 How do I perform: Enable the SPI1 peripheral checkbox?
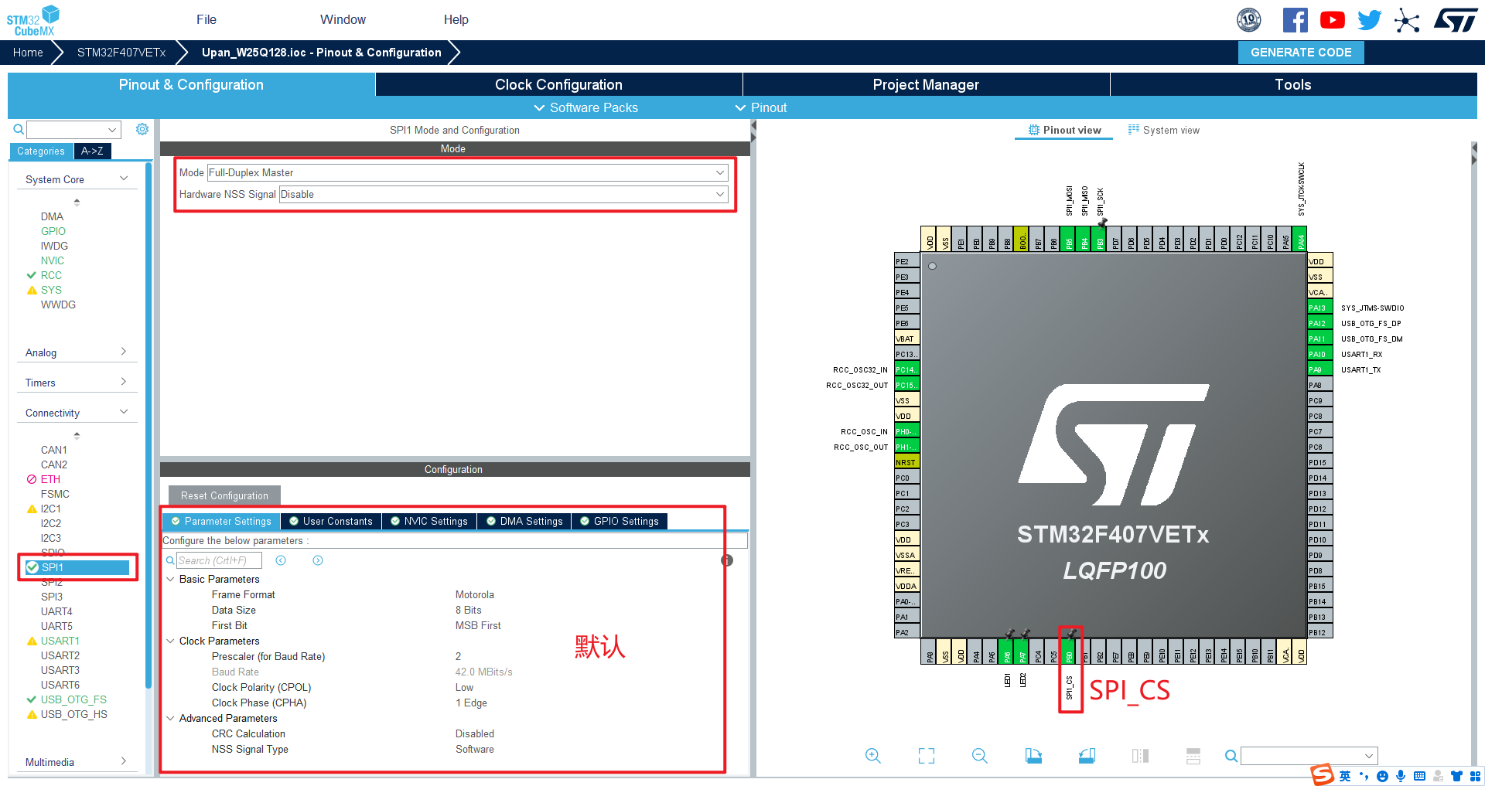pyautogui.click(x=32, y=567)
